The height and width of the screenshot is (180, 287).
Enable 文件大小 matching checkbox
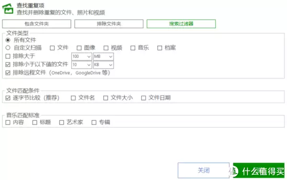point(106,98)
